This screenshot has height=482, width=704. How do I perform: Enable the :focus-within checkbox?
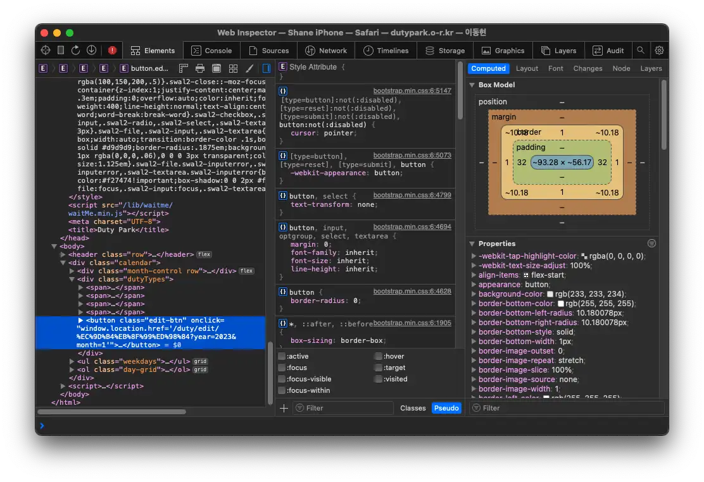point(282,390)
